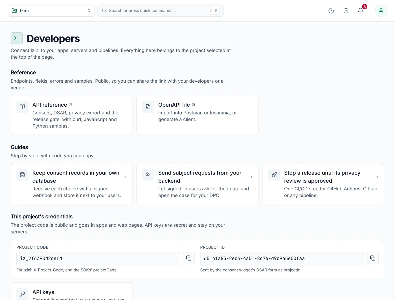Viewport: 395px width, 300px height.
Task: Click the 'Guides' section heading
Action: [x=19, y=147]
